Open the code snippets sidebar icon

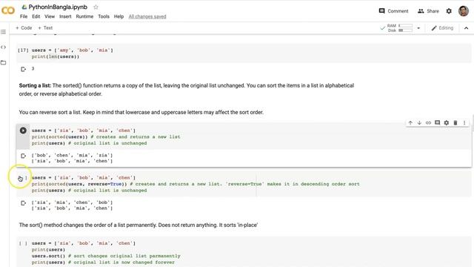tap(3, 47)
